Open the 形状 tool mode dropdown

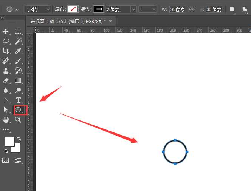click(38, 9)
